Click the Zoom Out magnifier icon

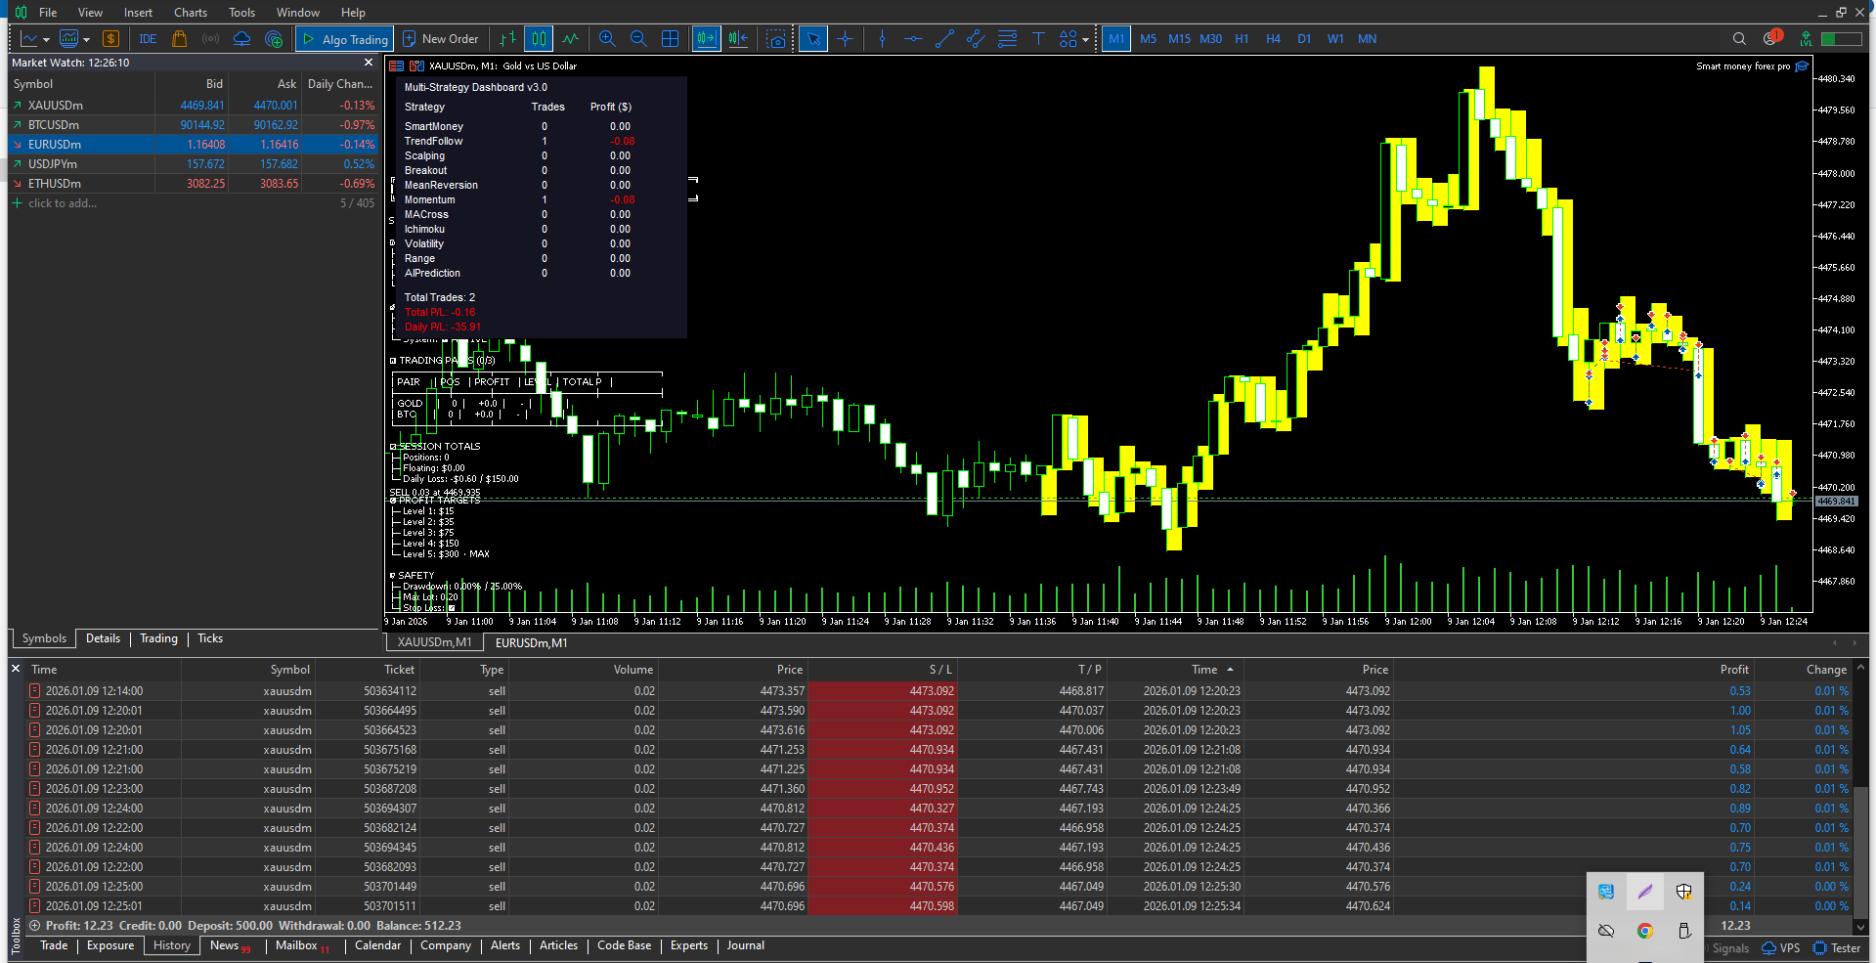pyautogui.click(x=638, y=39)
